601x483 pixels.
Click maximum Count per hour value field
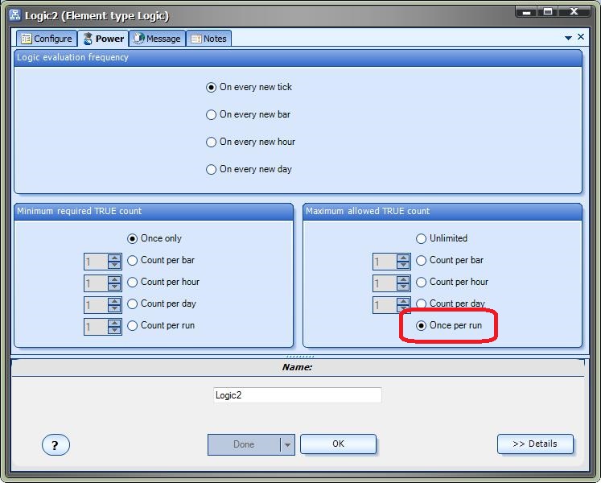(385, 283)
